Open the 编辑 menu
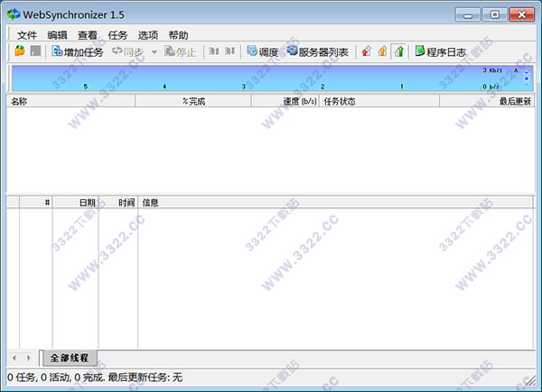Viewport: 542px width, 392px height. (x=57, y=35)
